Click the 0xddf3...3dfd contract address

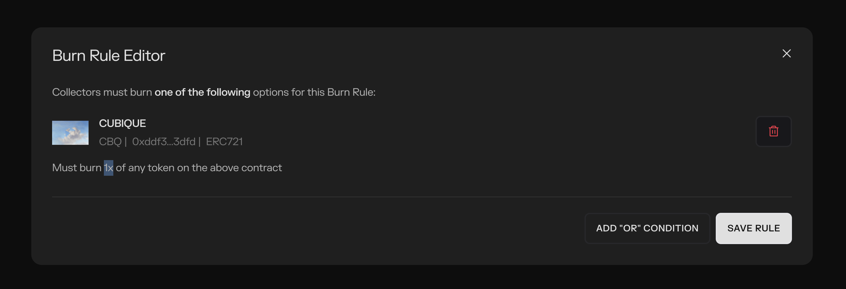click(x=163, y=142)
